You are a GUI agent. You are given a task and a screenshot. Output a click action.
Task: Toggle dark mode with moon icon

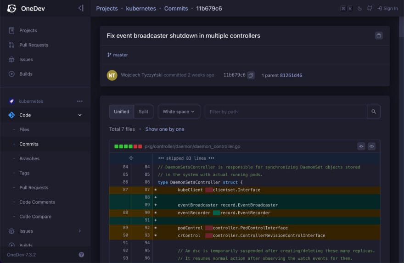point(359,9)
